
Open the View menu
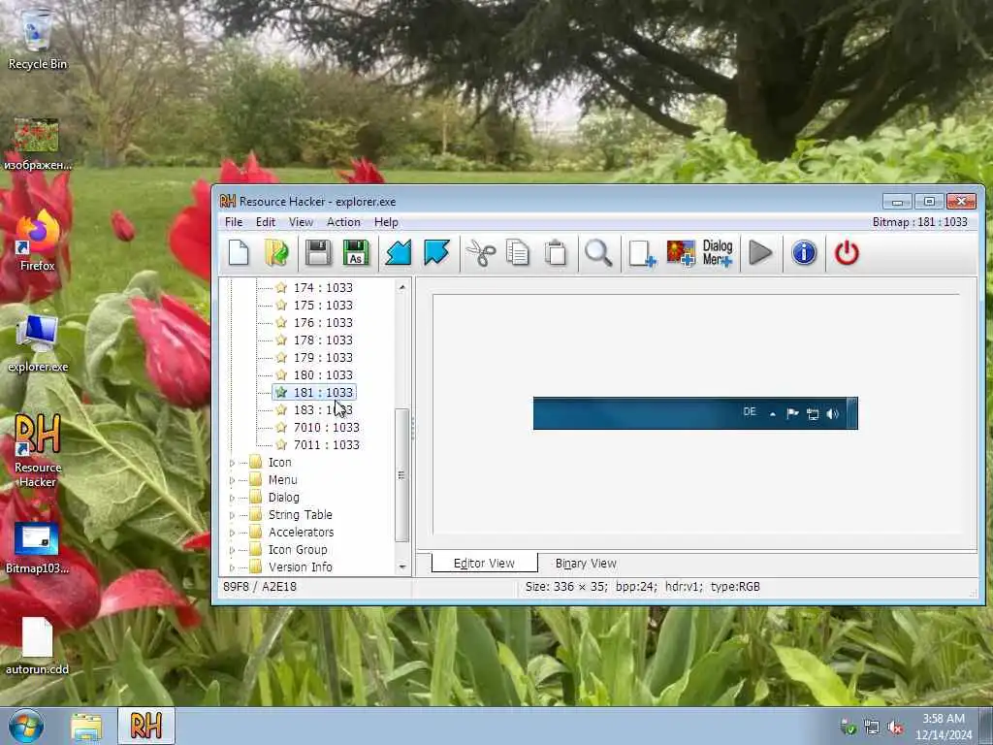click(301, 222)
